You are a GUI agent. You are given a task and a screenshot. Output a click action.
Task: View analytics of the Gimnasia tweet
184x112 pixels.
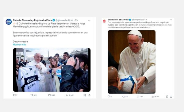click(67, 95)
